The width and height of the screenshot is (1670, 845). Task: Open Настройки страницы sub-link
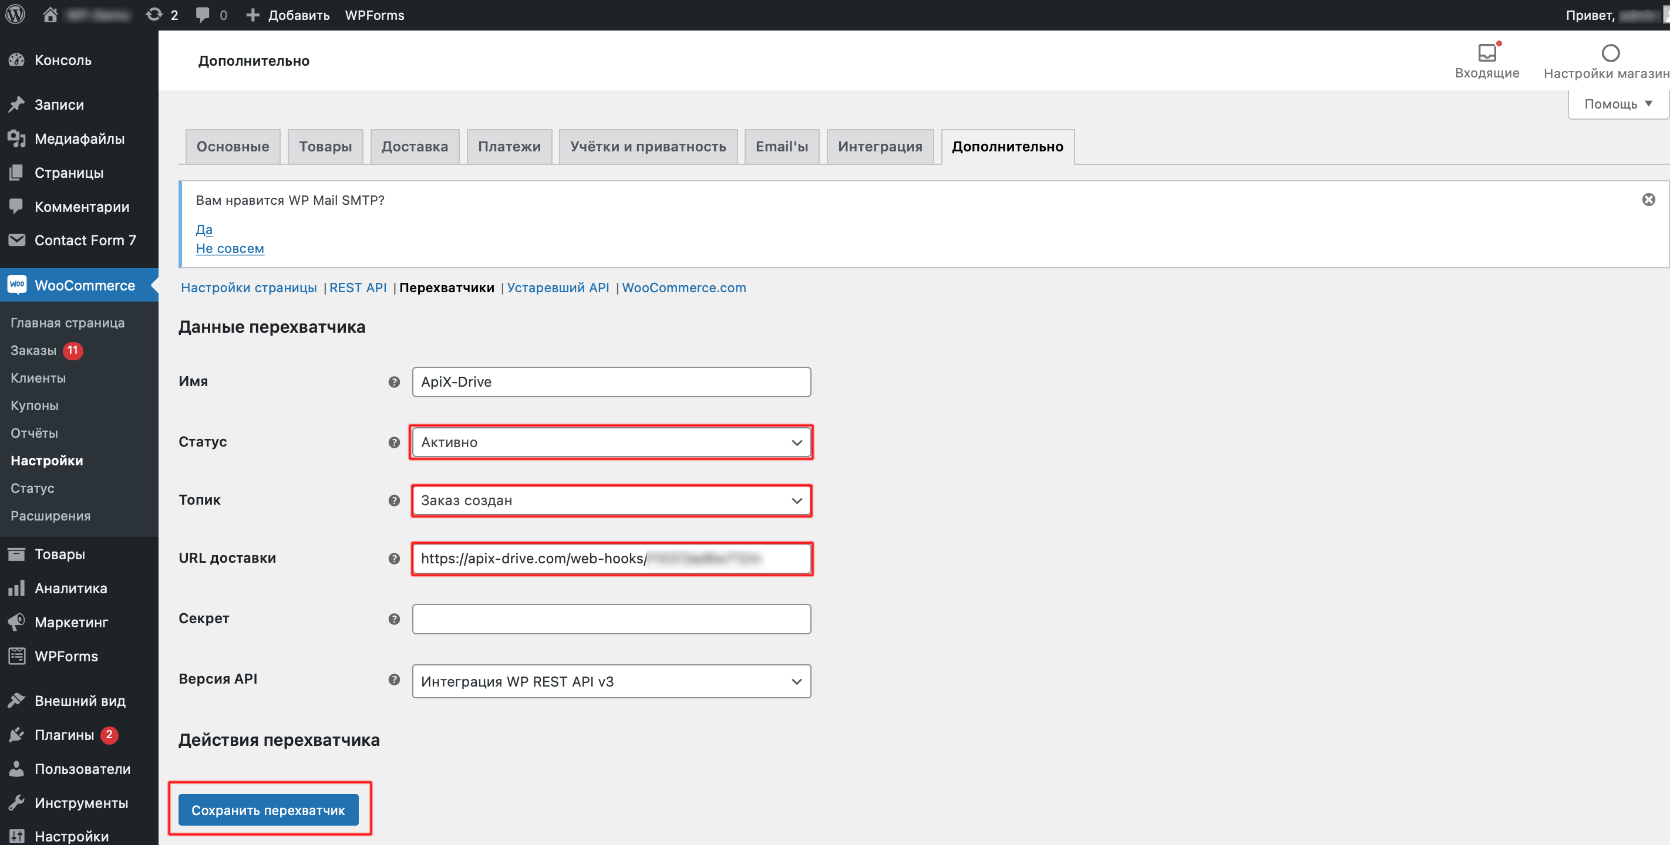[x=249, y=288]
